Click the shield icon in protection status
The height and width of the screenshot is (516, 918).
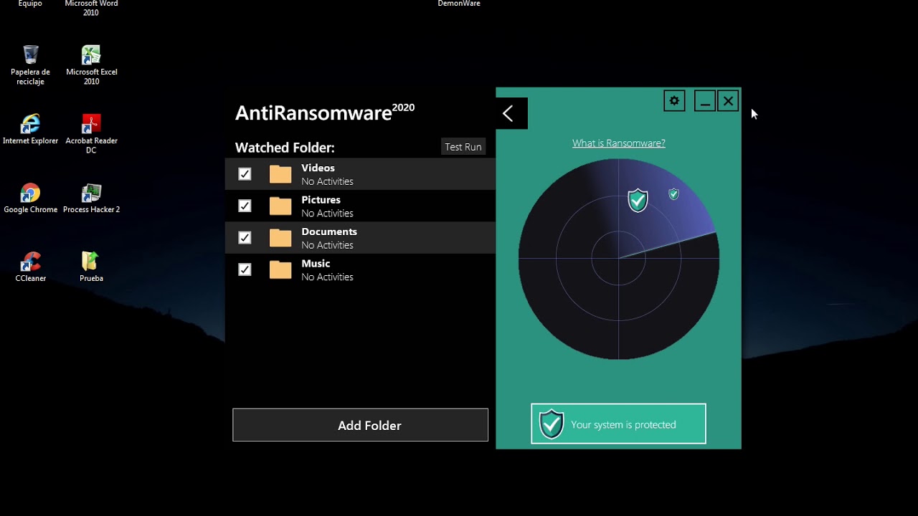coord(551,424)
